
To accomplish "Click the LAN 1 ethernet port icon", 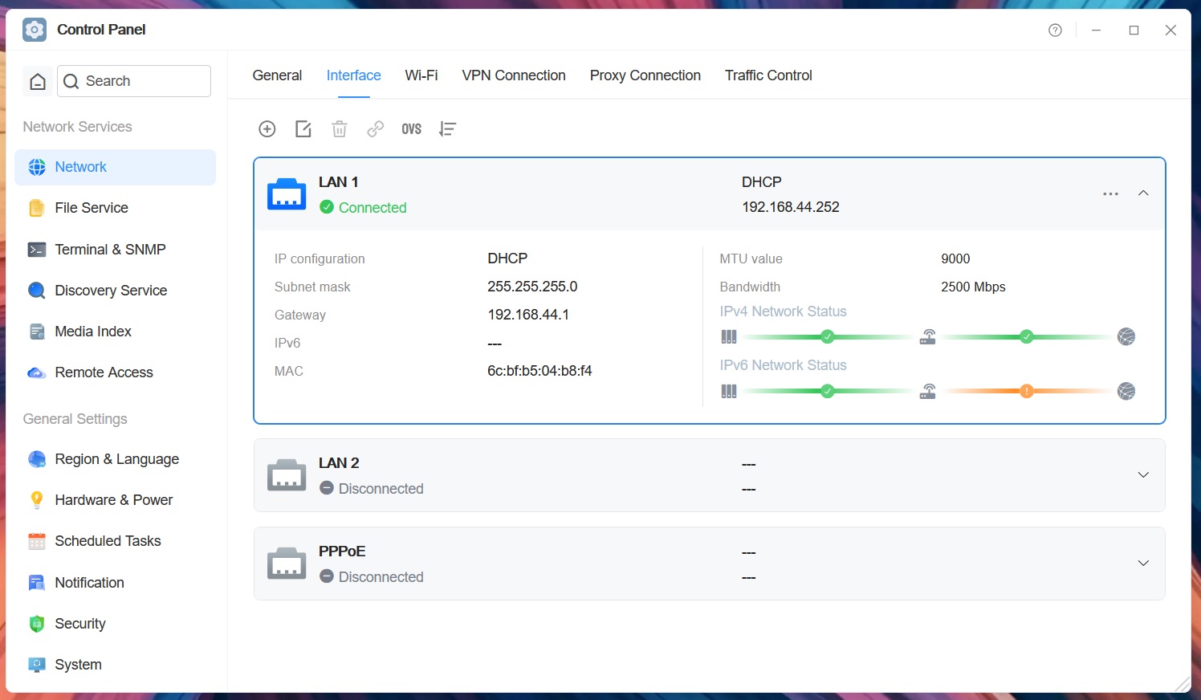I will tap(287, 193).
